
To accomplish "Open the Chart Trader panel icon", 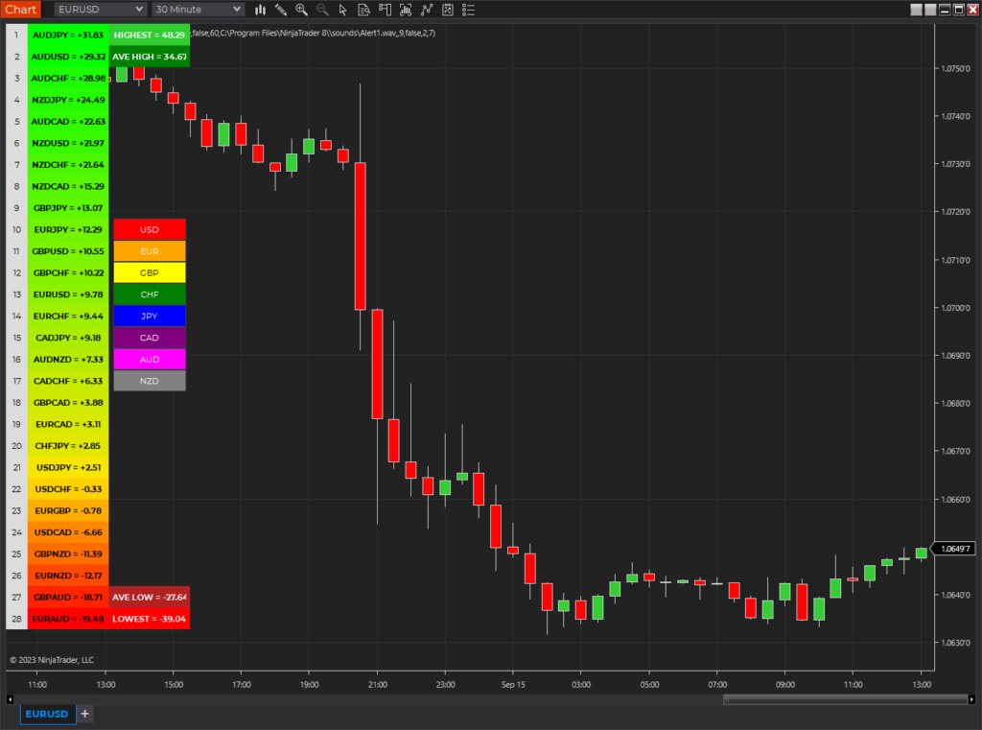I will pos(385,10).
